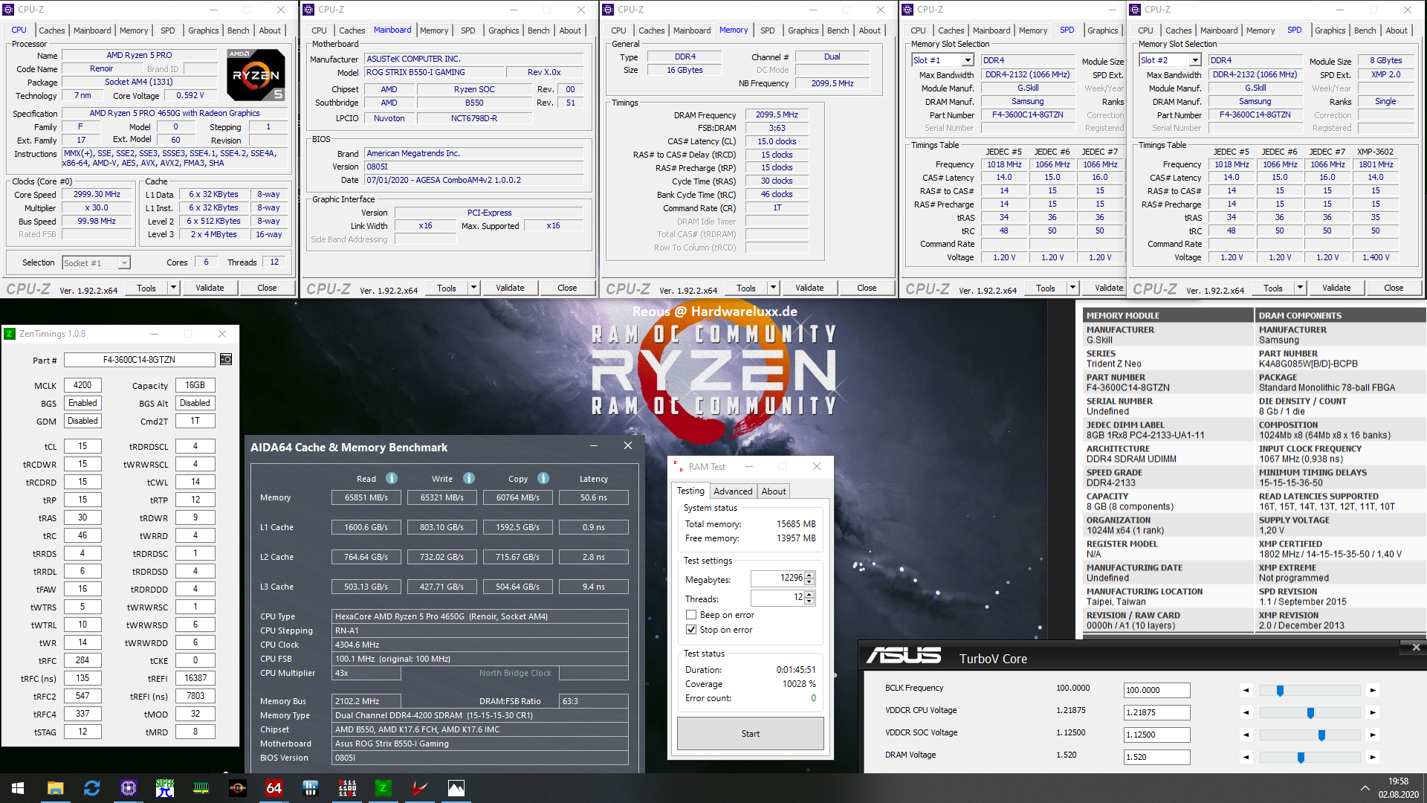Viewport: 1427px width, 803px height.
Task: Open File Explorer from the taskbar
Action: (x=55, y=788)
